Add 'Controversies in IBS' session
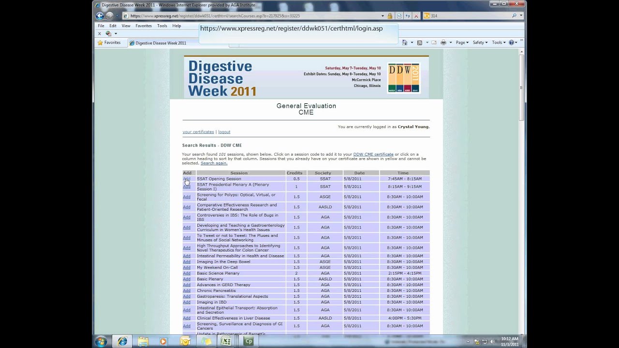The image size is (619, 348). (187, 217)
